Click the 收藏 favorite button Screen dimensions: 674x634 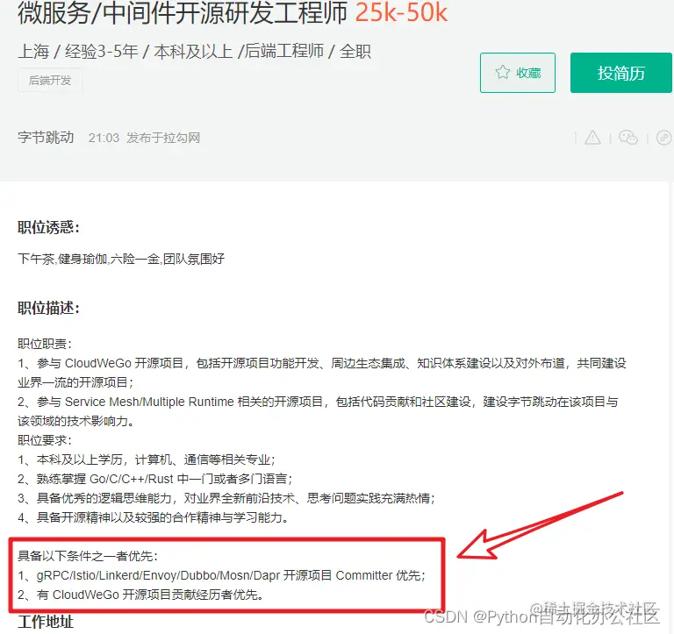518,73
